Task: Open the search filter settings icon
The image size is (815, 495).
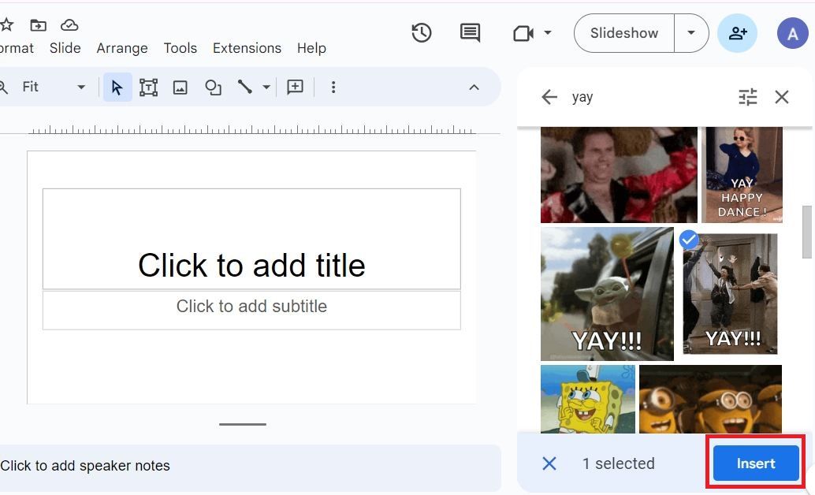Action: (747, 97)
